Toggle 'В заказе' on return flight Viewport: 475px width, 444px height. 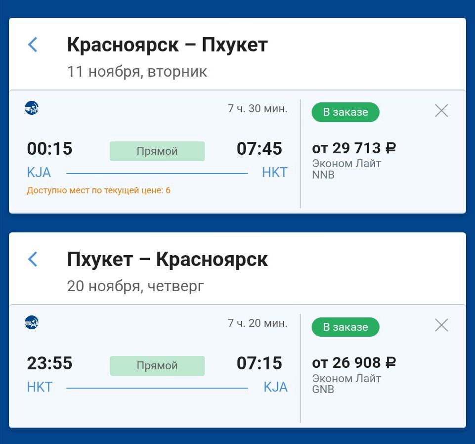coord(345,327)
